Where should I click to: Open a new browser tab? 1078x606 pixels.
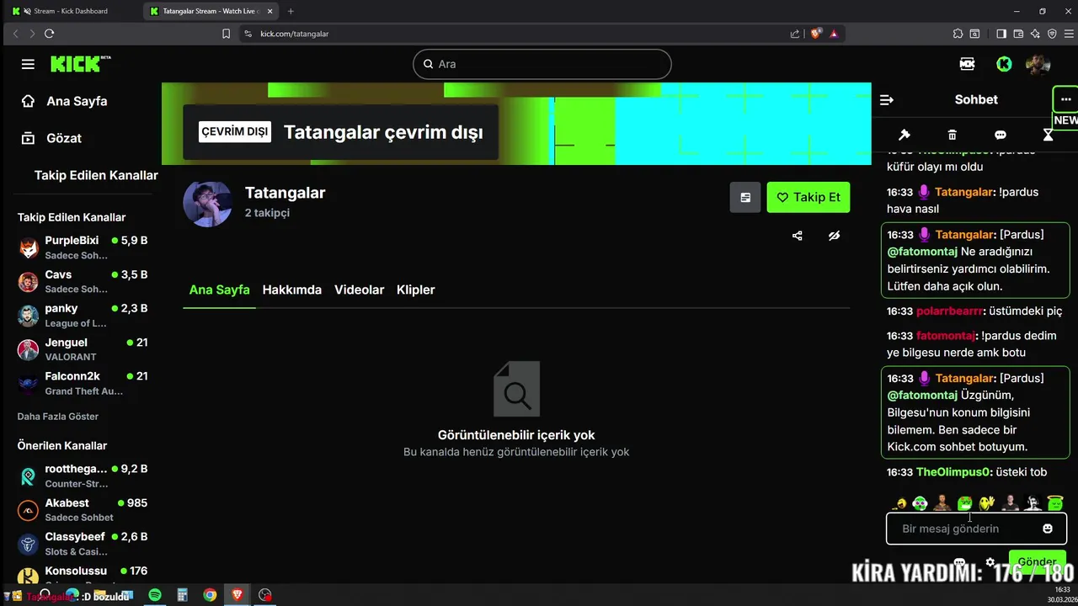coord(291,11)
